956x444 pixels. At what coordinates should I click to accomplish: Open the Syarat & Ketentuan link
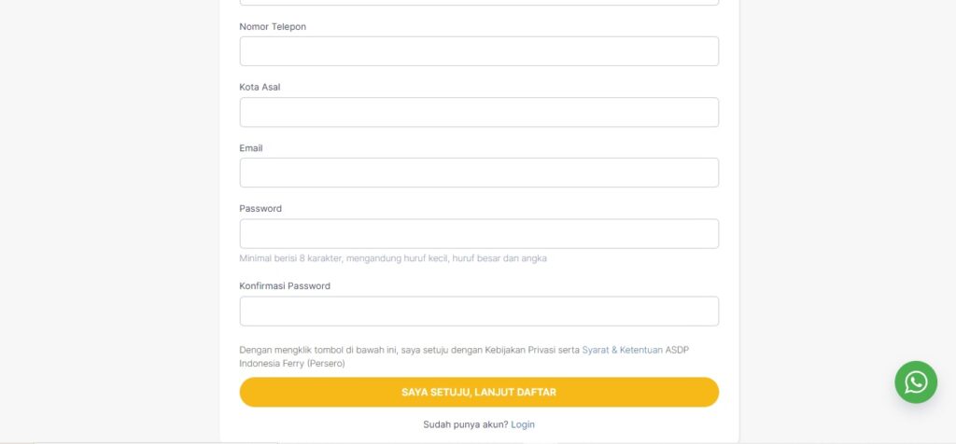point(622,350)
